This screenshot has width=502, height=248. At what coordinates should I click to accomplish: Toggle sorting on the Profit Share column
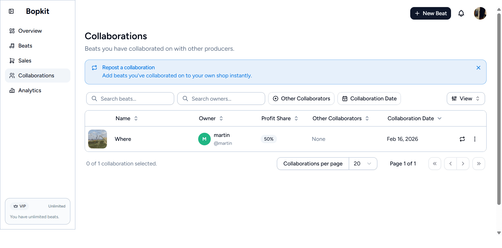pos(296,118)
